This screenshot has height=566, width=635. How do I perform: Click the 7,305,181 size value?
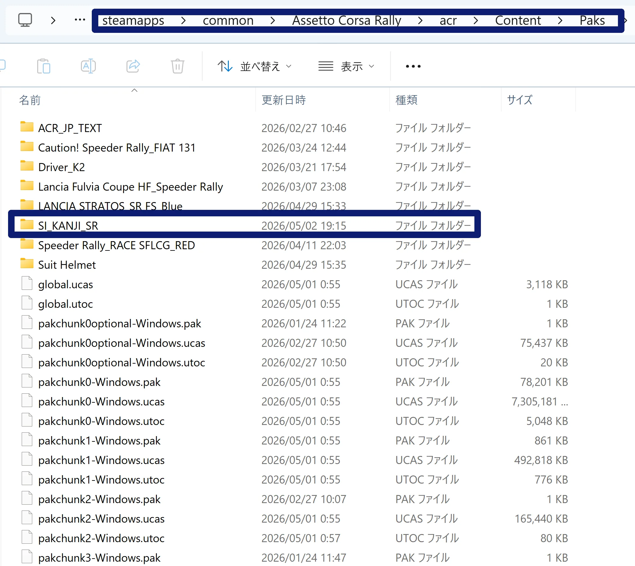tap(540, 401)
